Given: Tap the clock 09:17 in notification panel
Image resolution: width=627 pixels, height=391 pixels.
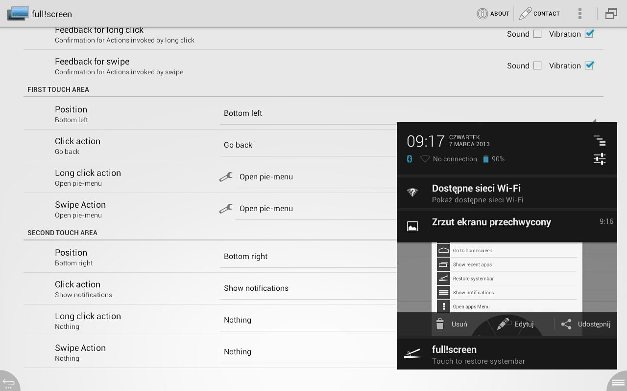Looking at the screenshot, I should pos(426,141).
